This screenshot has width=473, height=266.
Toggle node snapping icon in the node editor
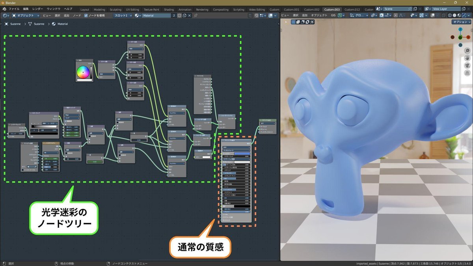pyautogui.click(x=256, y=15)
